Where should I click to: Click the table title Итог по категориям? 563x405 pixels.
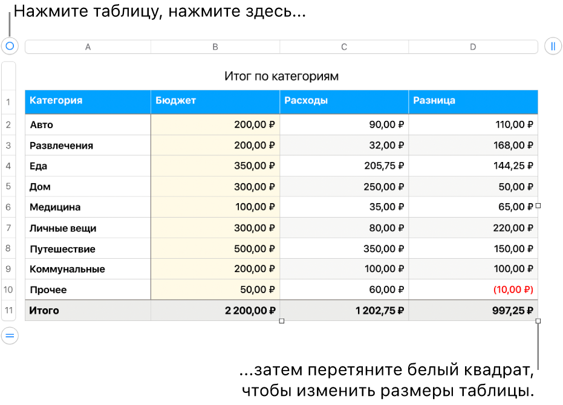coord(282,76)
